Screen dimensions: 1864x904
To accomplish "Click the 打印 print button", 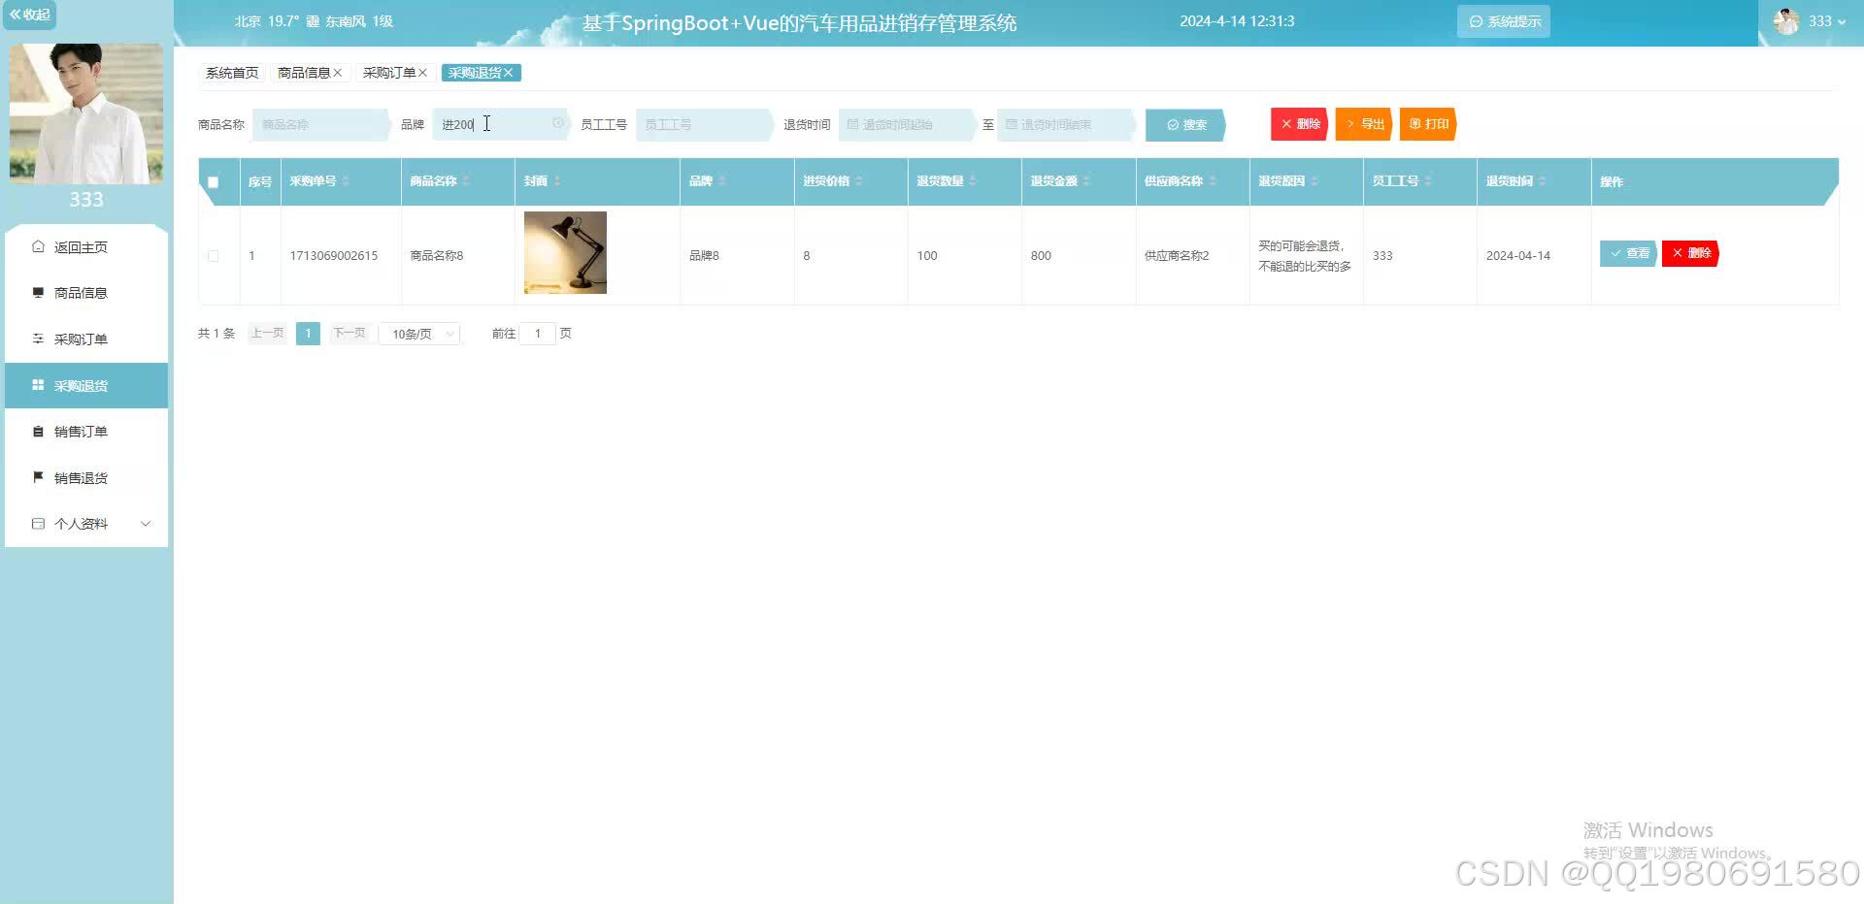I will [x=1428, y=124].
